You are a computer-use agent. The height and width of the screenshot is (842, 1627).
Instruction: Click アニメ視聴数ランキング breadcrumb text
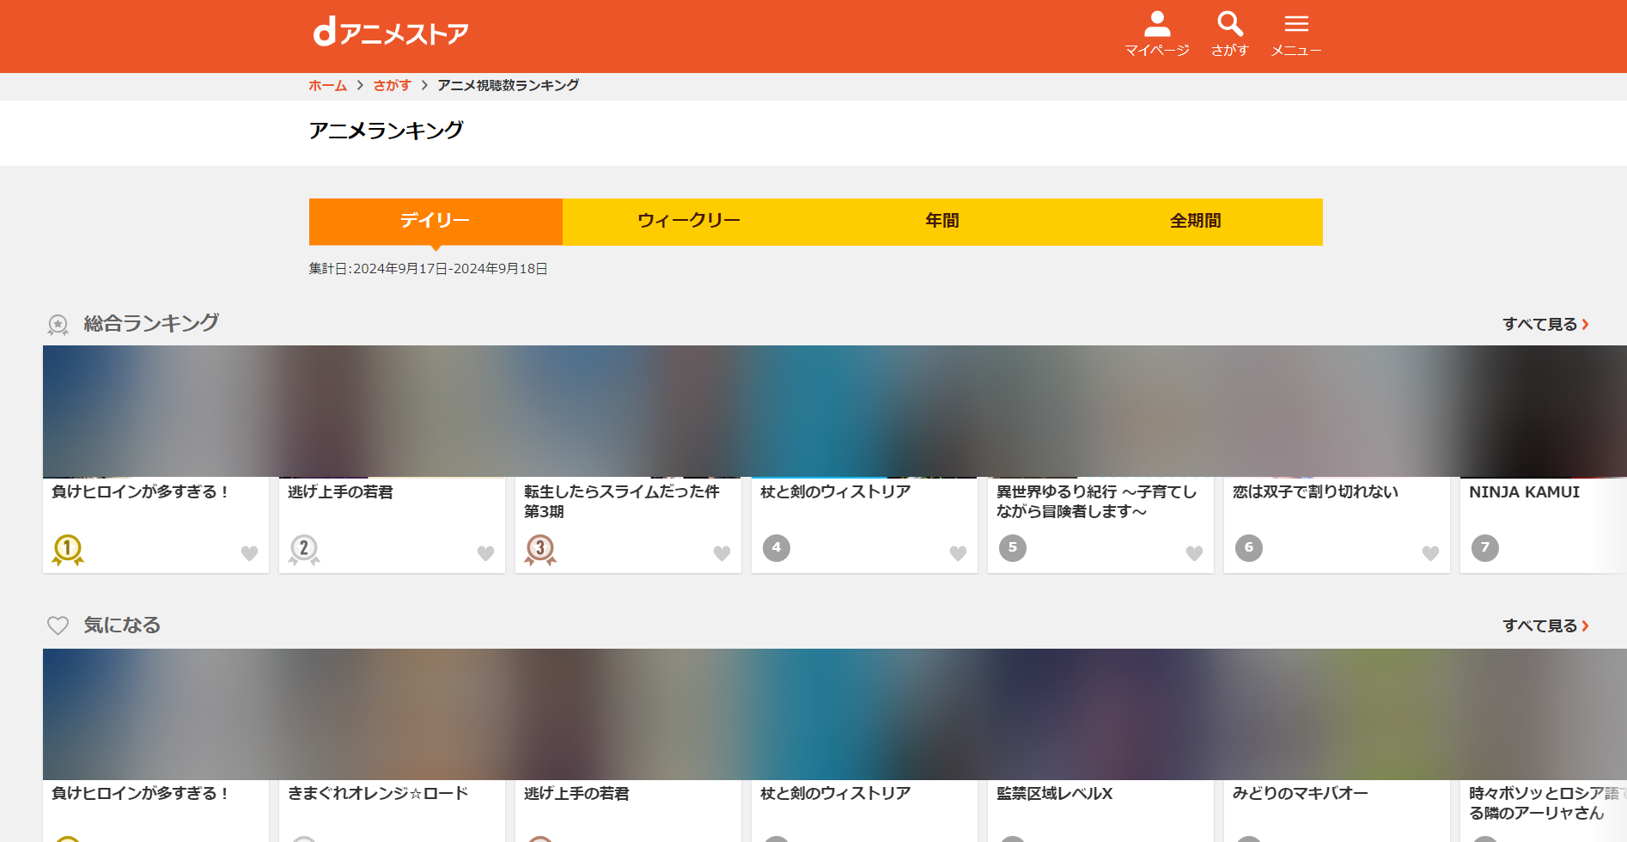(x=508, y=85)
